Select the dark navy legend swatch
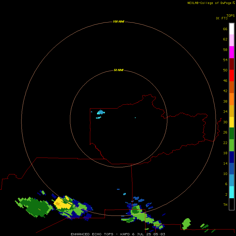236x236 pixels. [232, 157]
